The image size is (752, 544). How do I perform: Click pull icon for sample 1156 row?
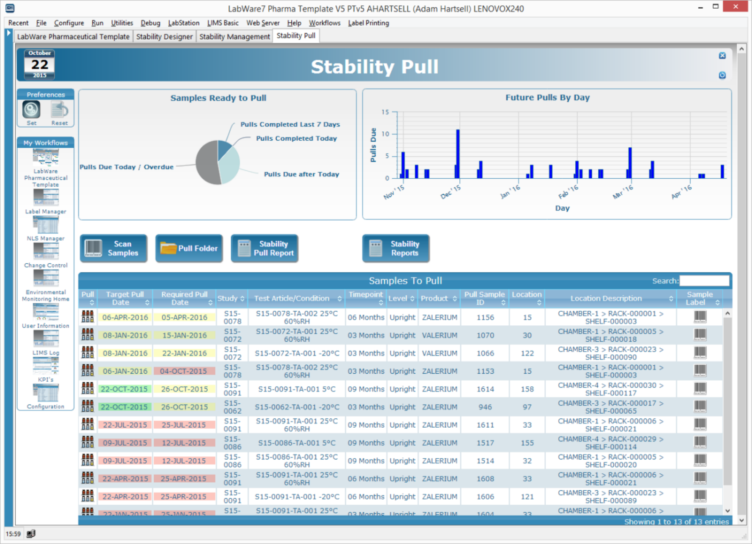(x=88, y=317)
